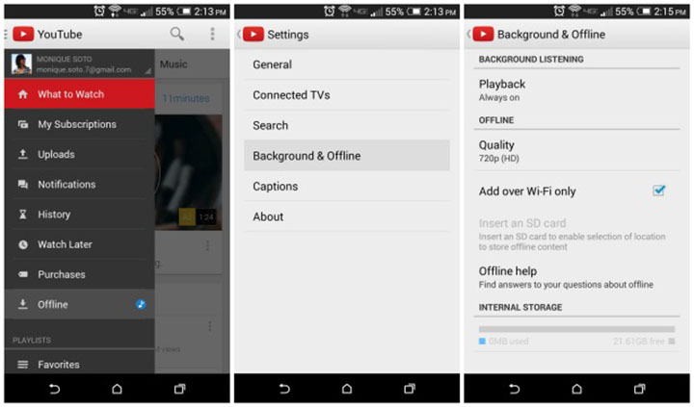Open My Subscriptions from the drawer

click(80, 124)
